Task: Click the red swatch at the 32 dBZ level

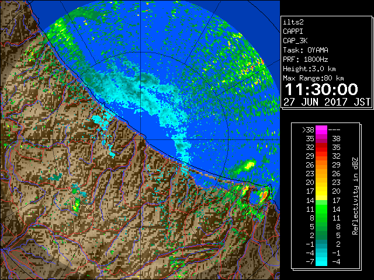Action: (x=321, y=148)
